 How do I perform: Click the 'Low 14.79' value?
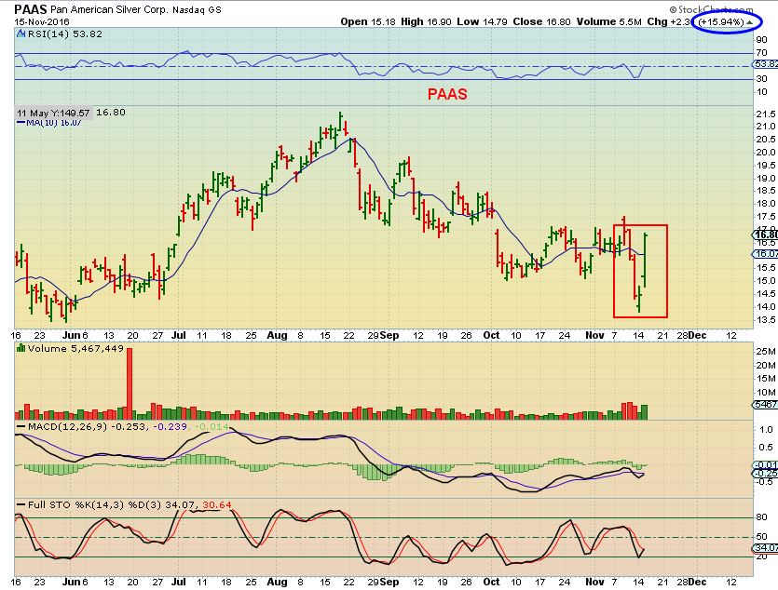point(482,21)
